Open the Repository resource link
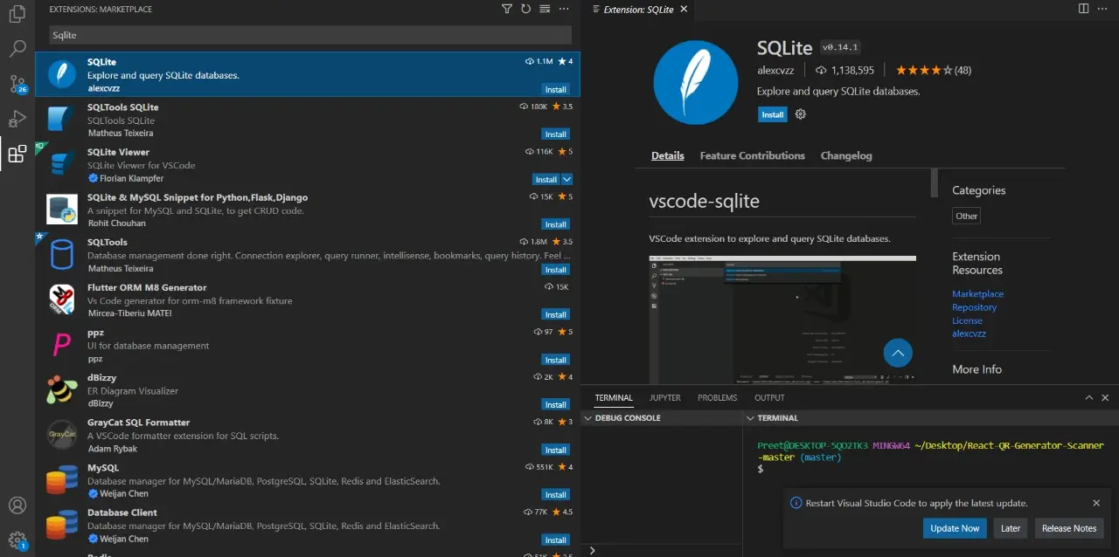The image size is (1119, 557). click(x=974, y=307)
